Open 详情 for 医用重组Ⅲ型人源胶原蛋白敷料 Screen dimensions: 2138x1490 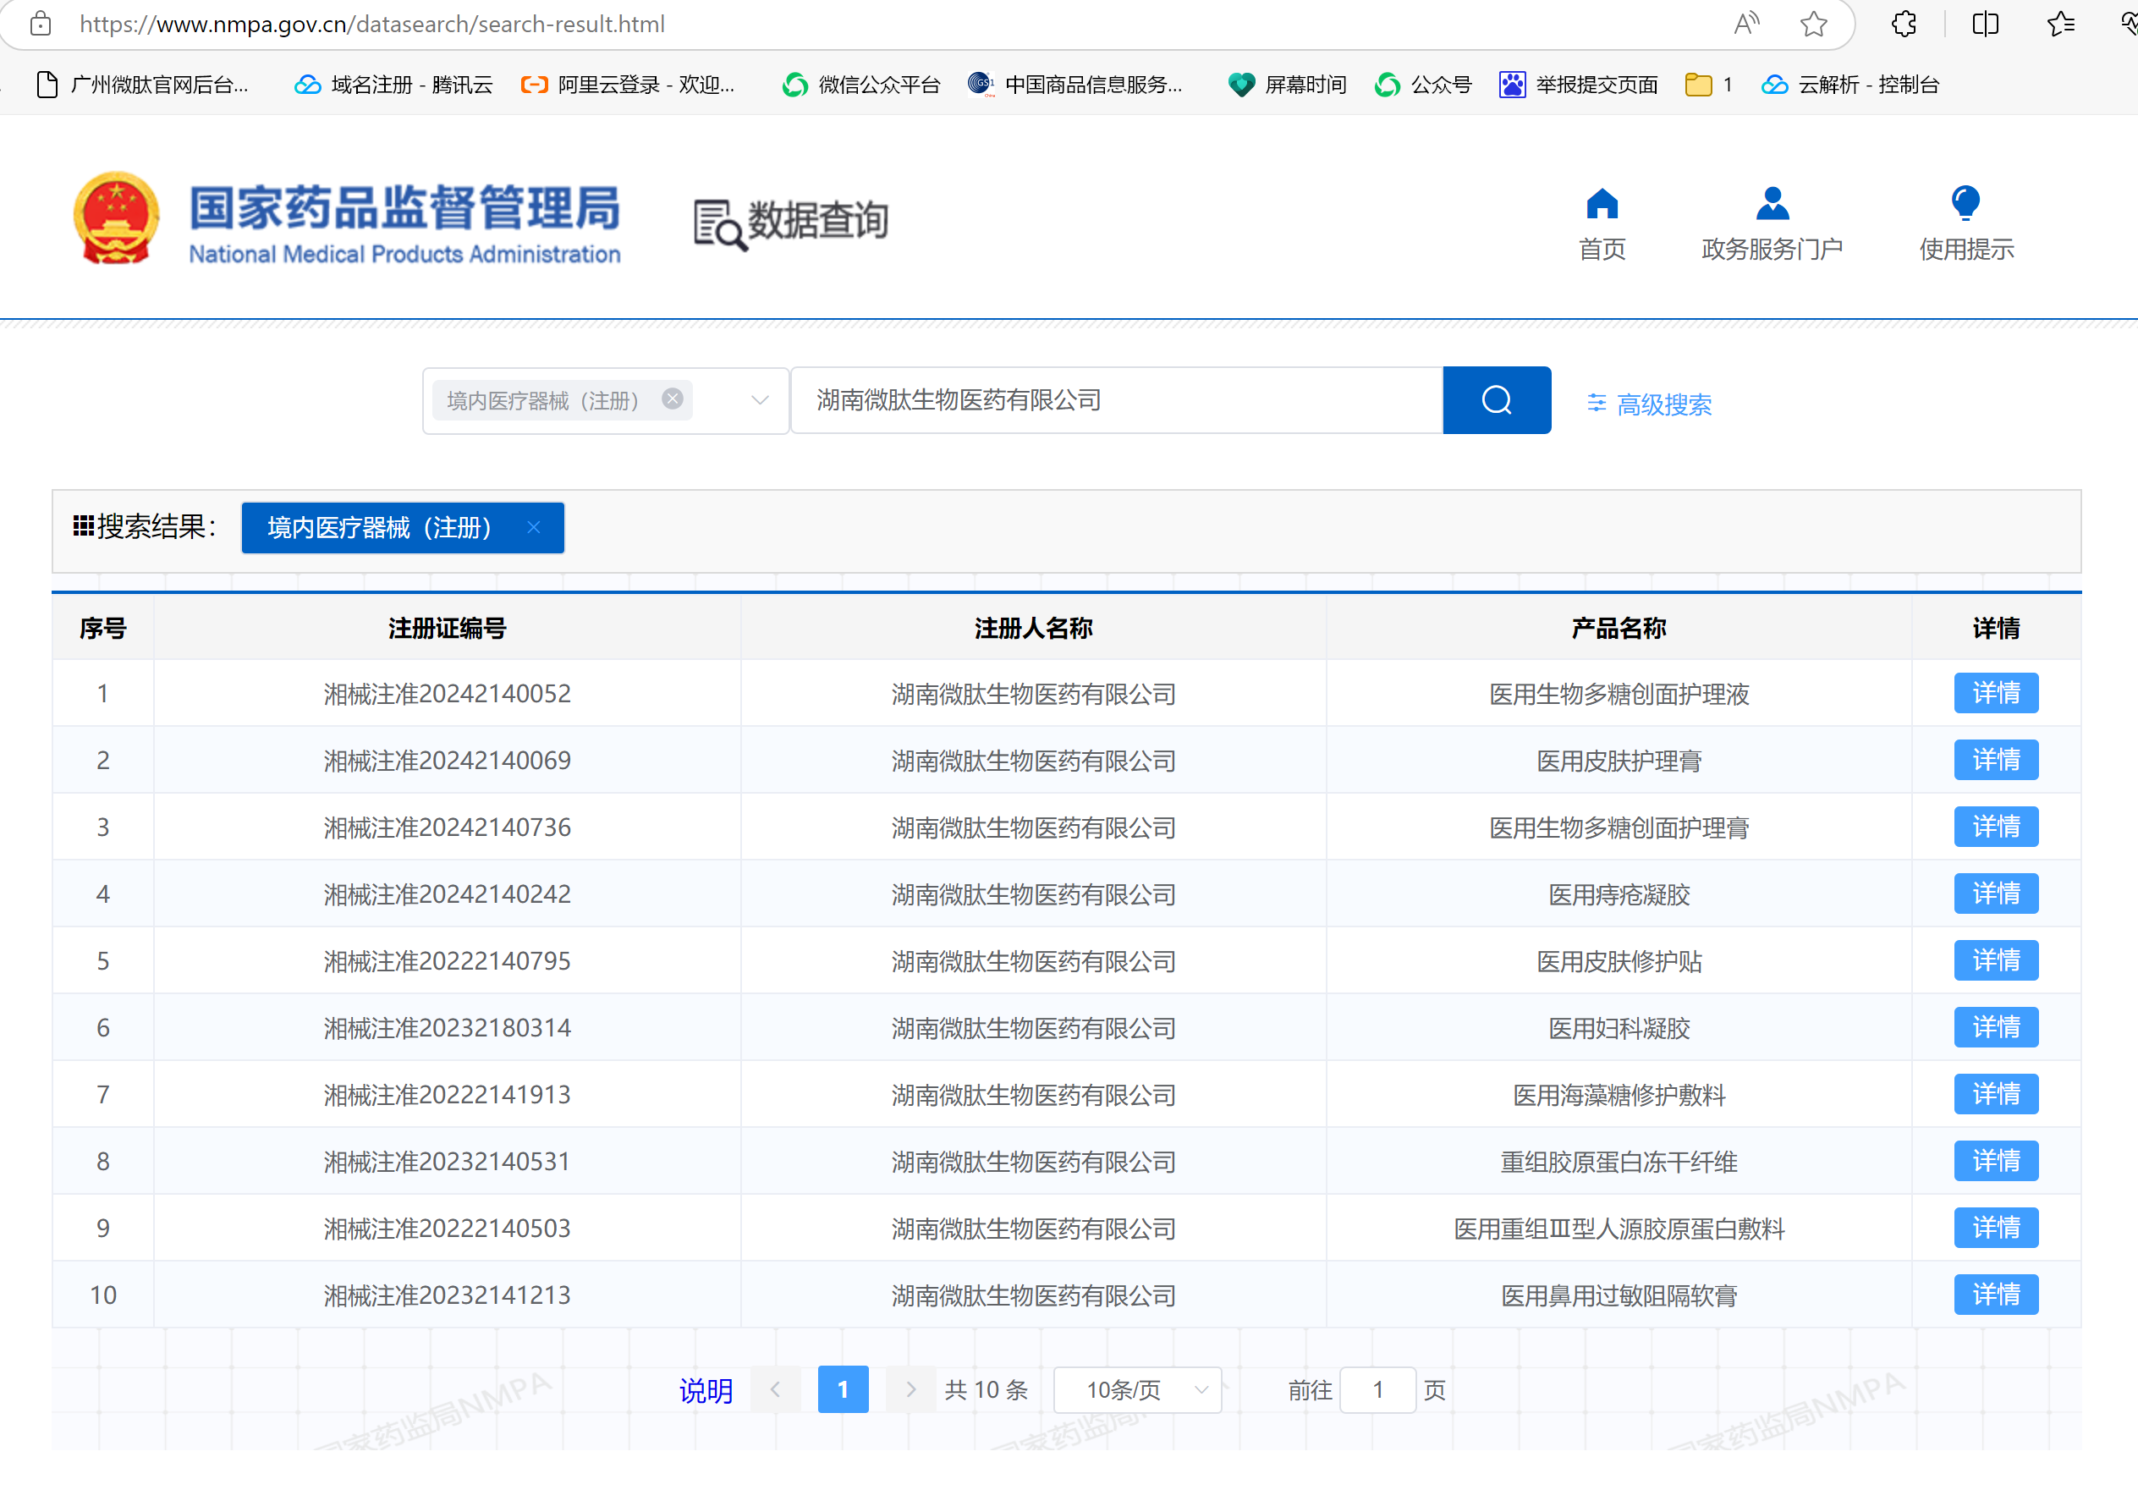click(1996, 1229)
